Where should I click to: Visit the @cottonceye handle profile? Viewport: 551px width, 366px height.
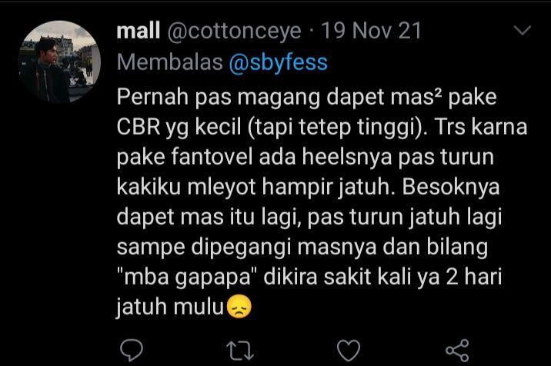(x=235, y=32)
